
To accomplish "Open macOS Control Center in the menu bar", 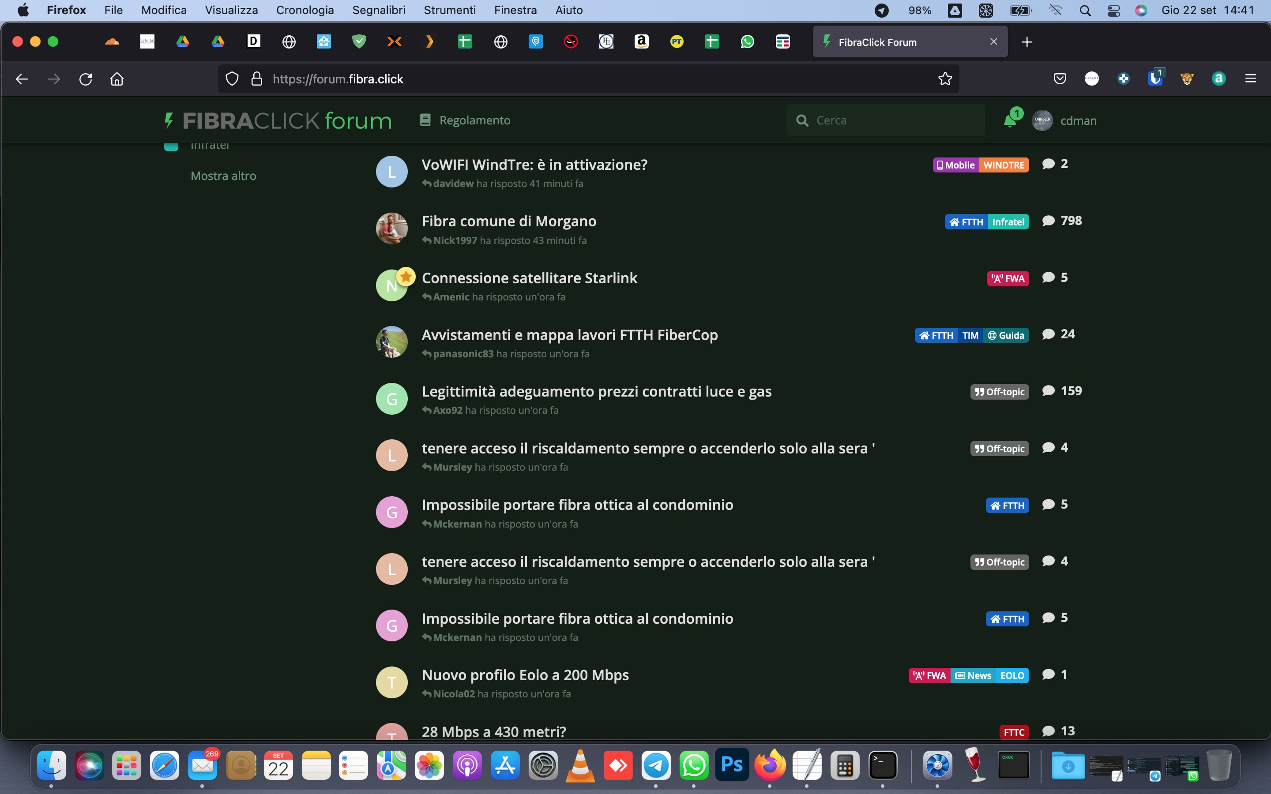I will 1113,11.
